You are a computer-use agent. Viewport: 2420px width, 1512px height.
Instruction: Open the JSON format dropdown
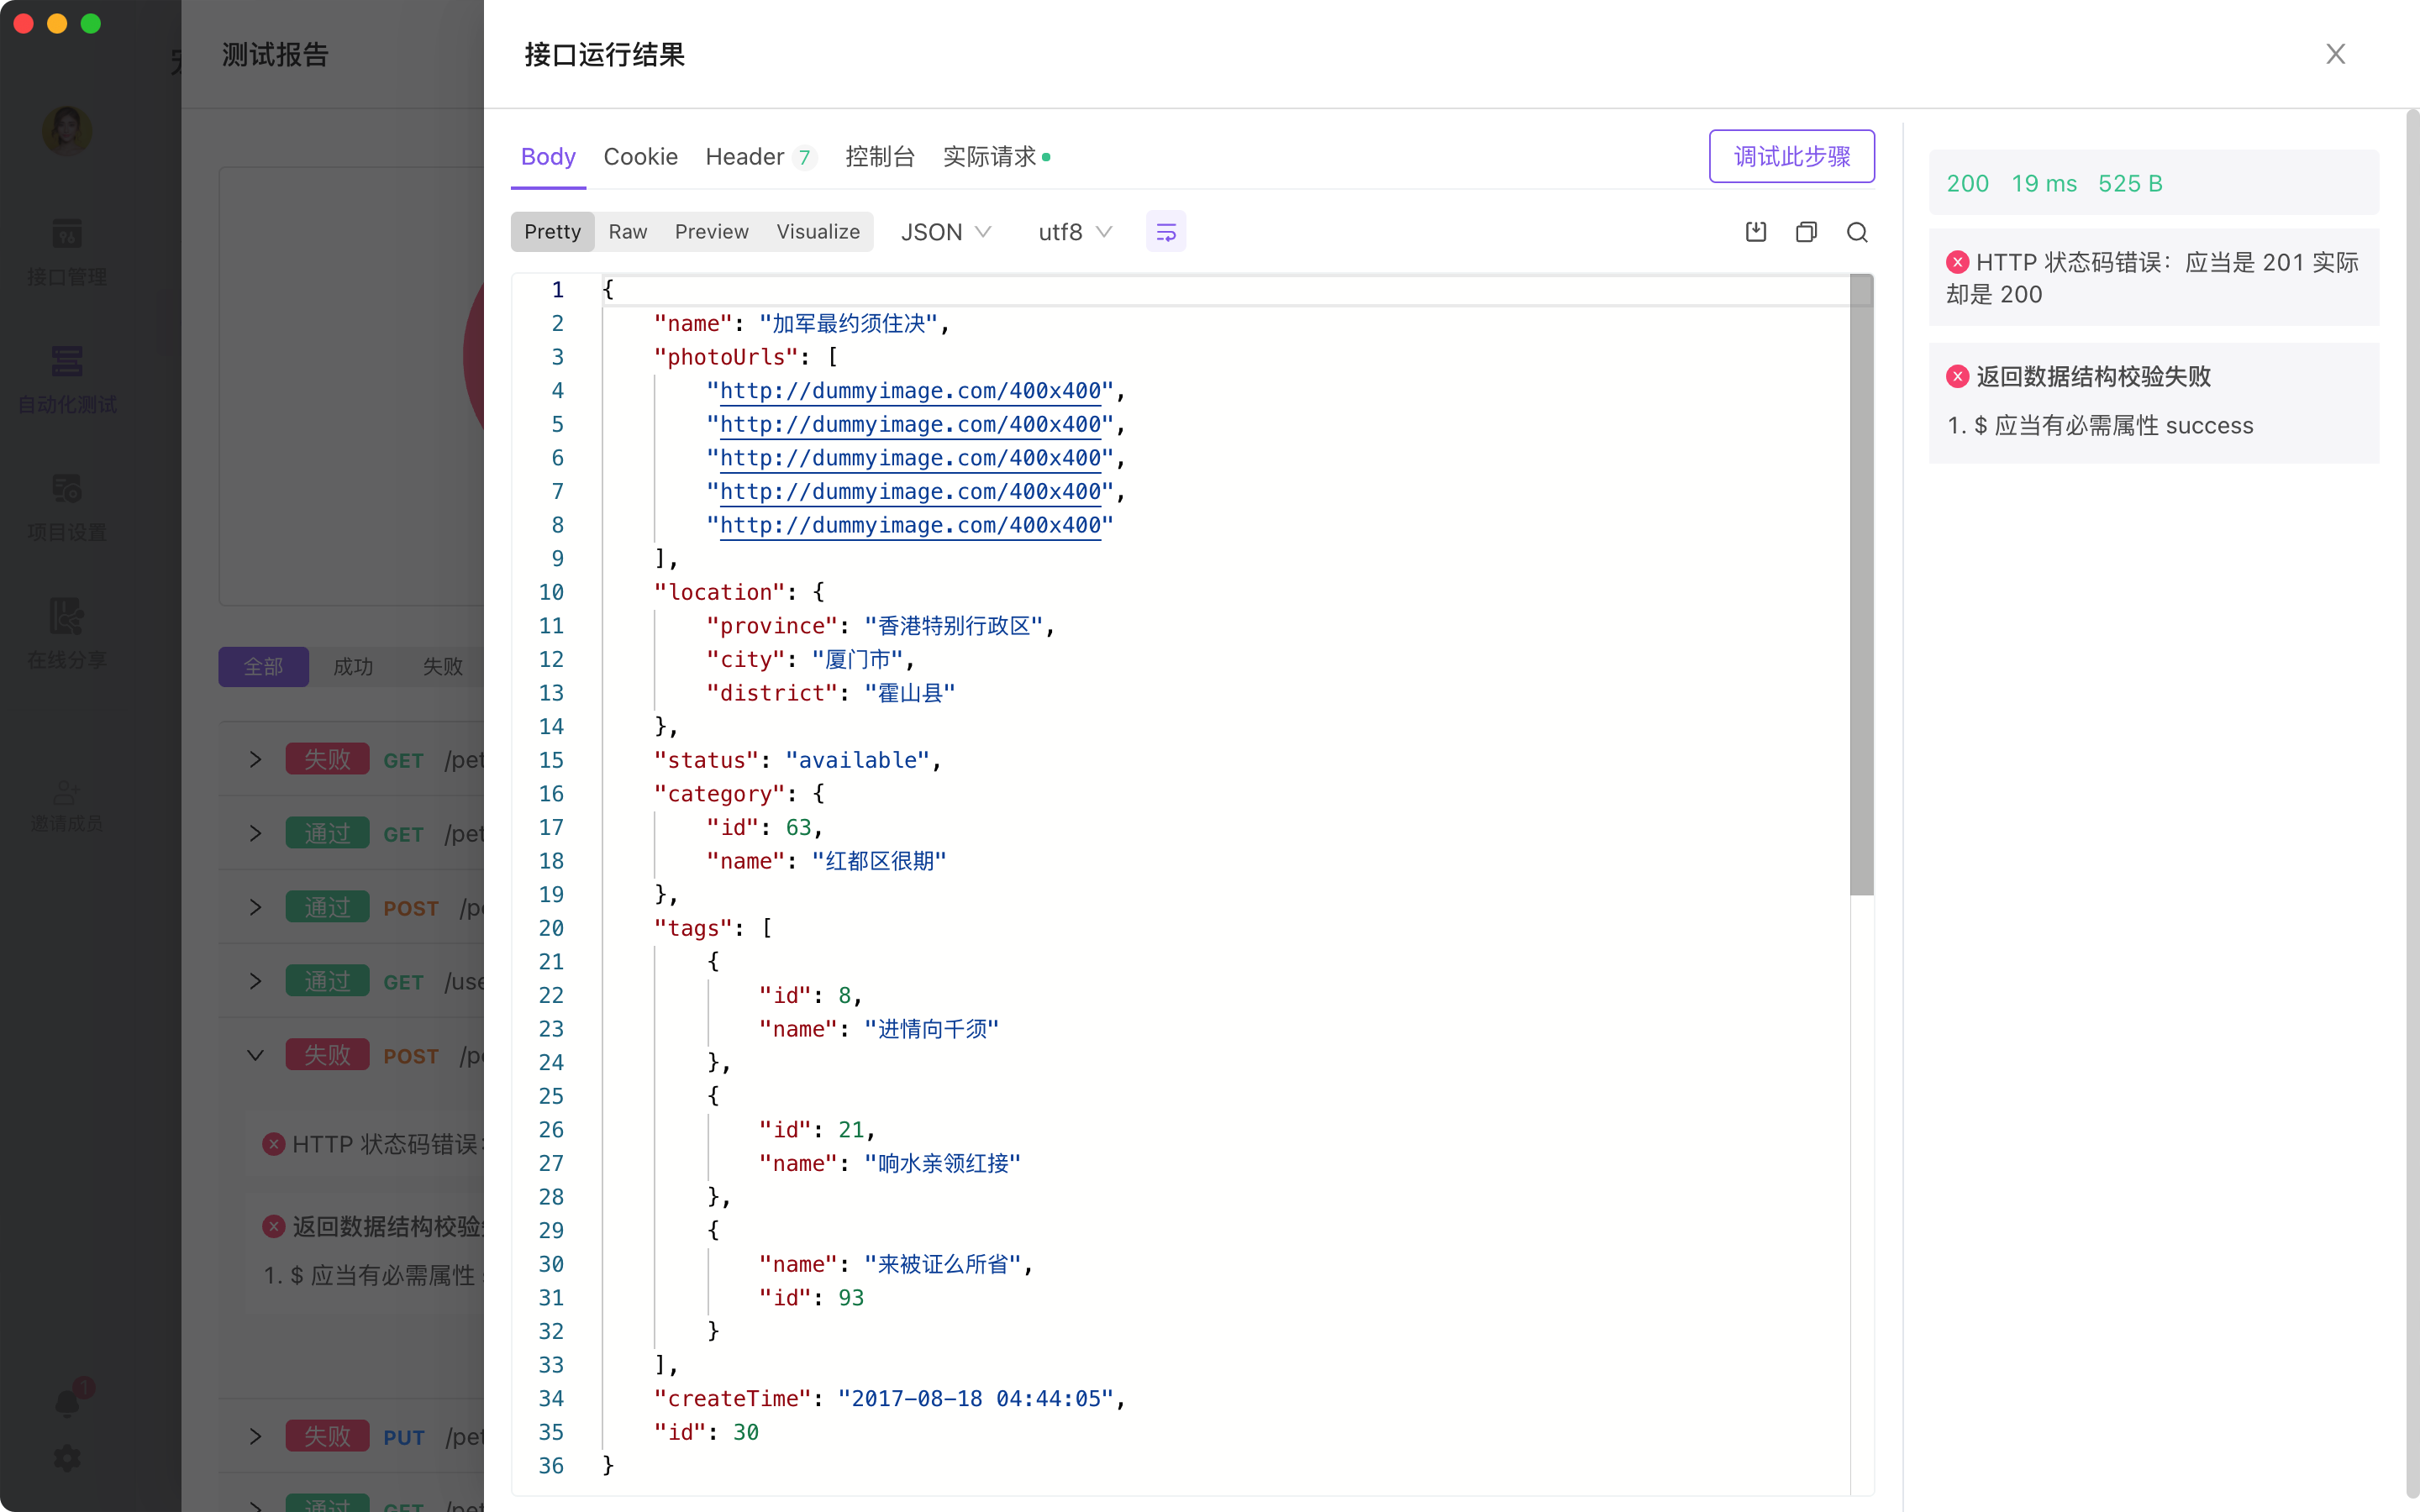coord(945,232)
